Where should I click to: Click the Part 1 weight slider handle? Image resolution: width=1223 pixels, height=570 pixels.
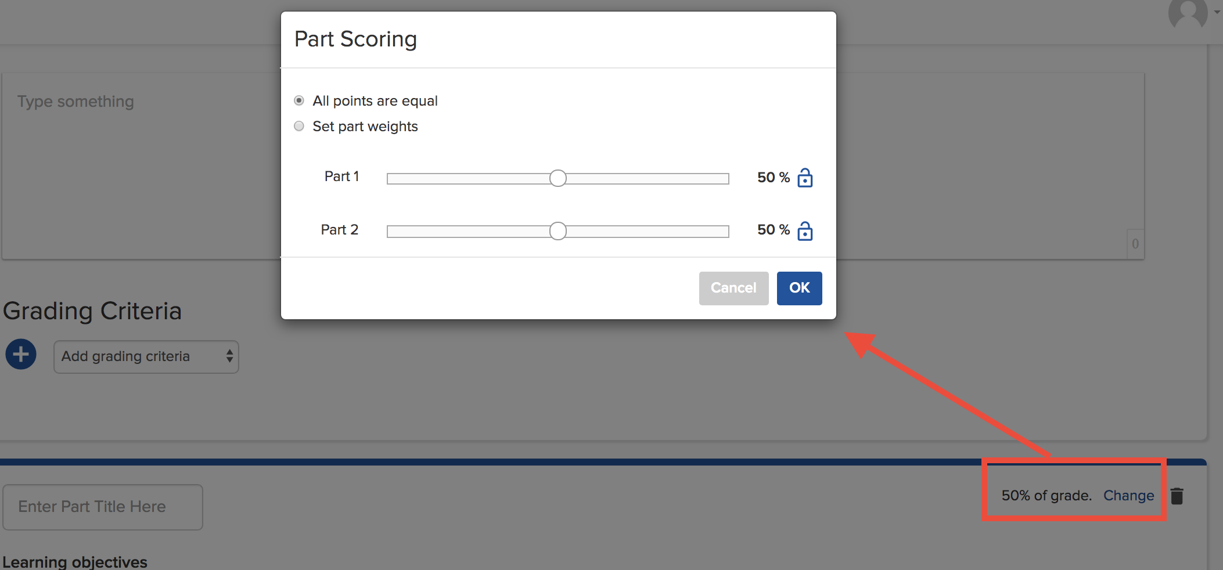(557, 178)
